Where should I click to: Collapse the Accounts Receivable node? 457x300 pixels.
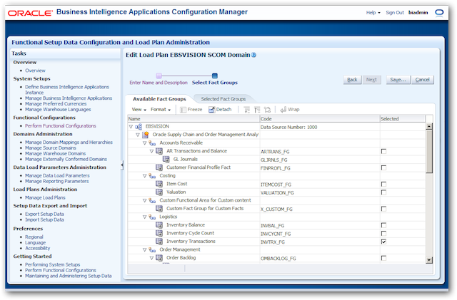(x=145, y=143)
